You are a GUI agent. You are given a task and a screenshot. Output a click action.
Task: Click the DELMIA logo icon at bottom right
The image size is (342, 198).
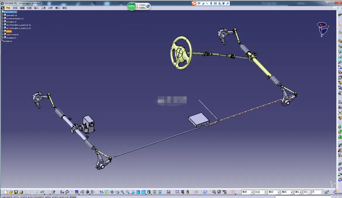coord(337,192)
